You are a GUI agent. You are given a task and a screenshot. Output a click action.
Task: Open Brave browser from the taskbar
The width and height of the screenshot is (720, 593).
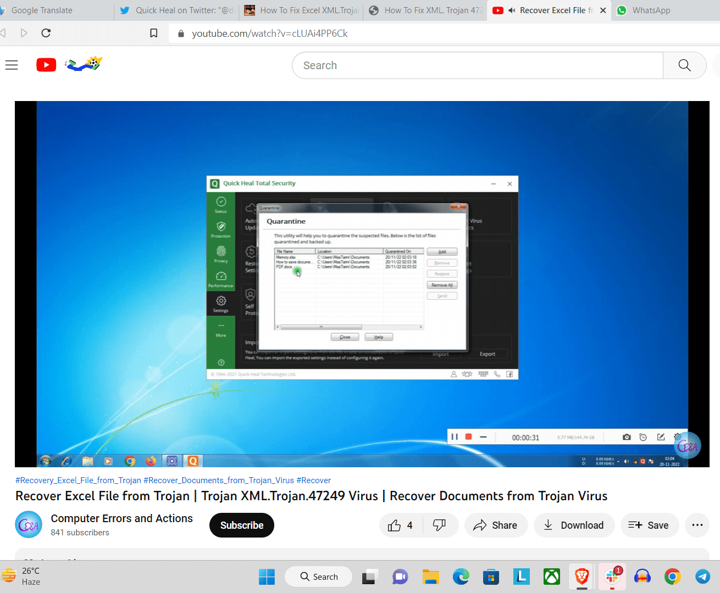point(581,577)
